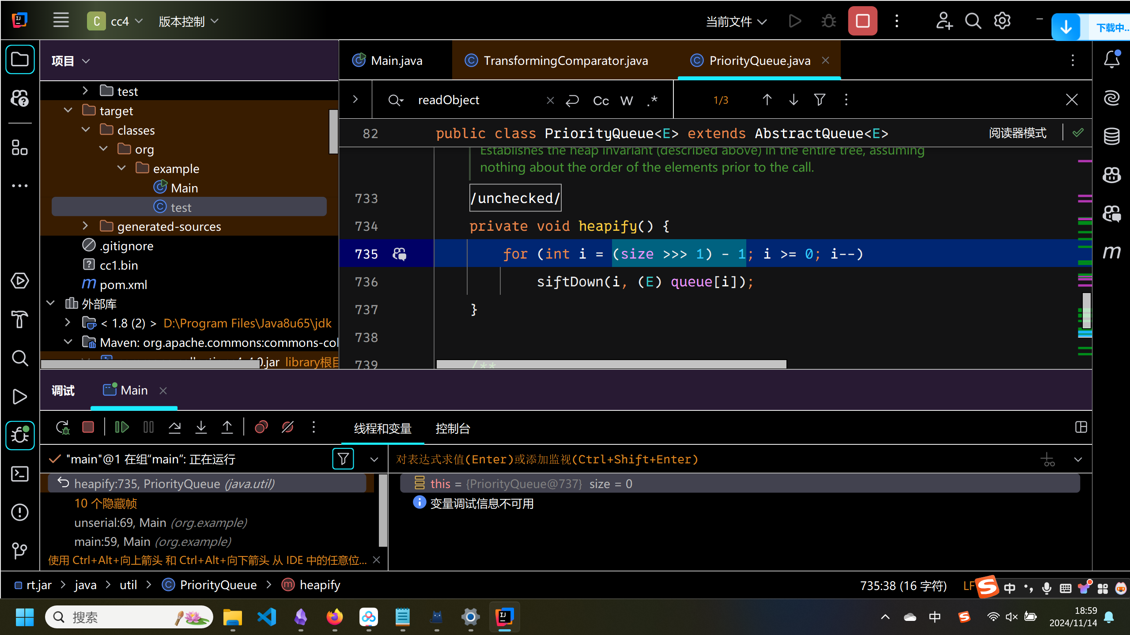
Task: Open the 当前文件 run configuration dropdown
Action: (736, 21)
